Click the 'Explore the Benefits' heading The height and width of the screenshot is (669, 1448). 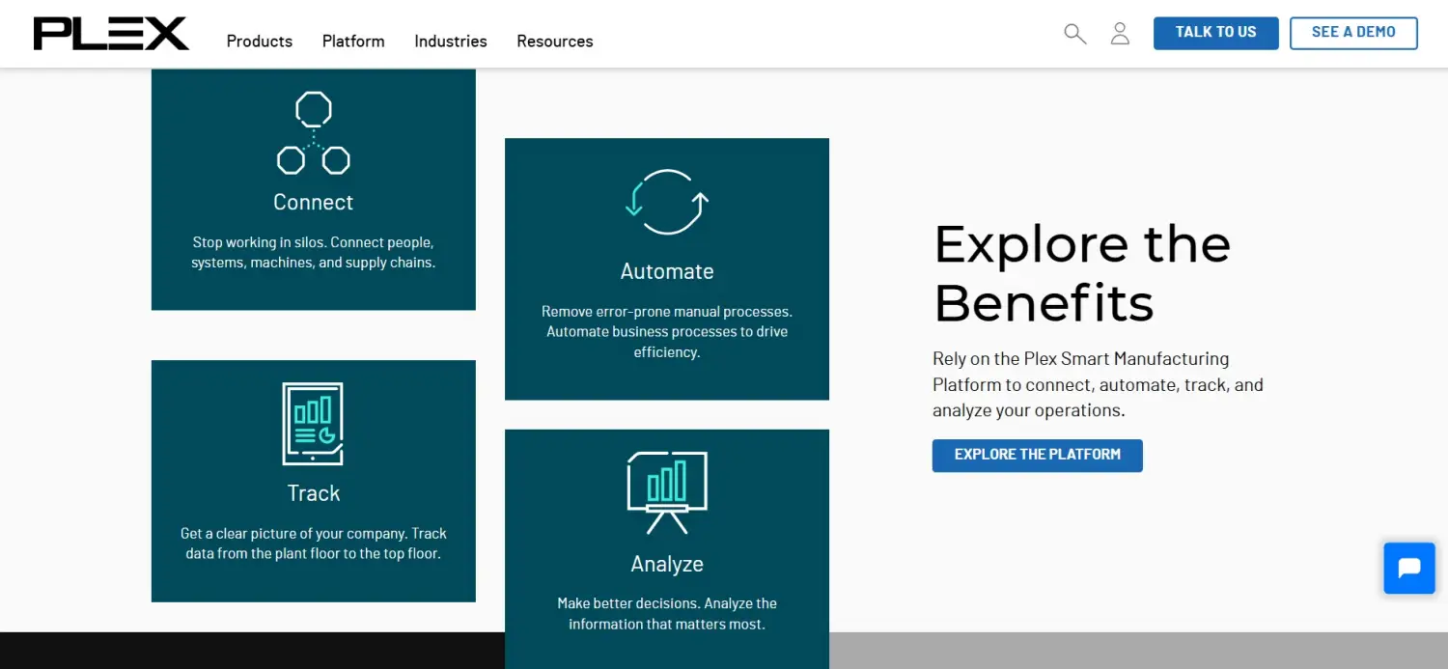pyautogui.click(x=1082, y=273)
